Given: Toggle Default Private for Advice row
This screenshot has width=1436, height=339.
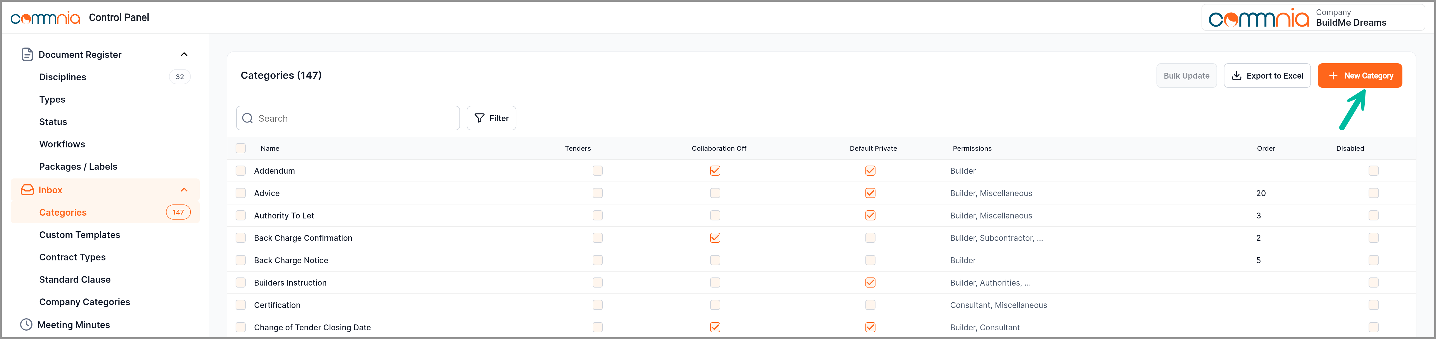Looking at the screenshot, I should click(x=870, y=193).
